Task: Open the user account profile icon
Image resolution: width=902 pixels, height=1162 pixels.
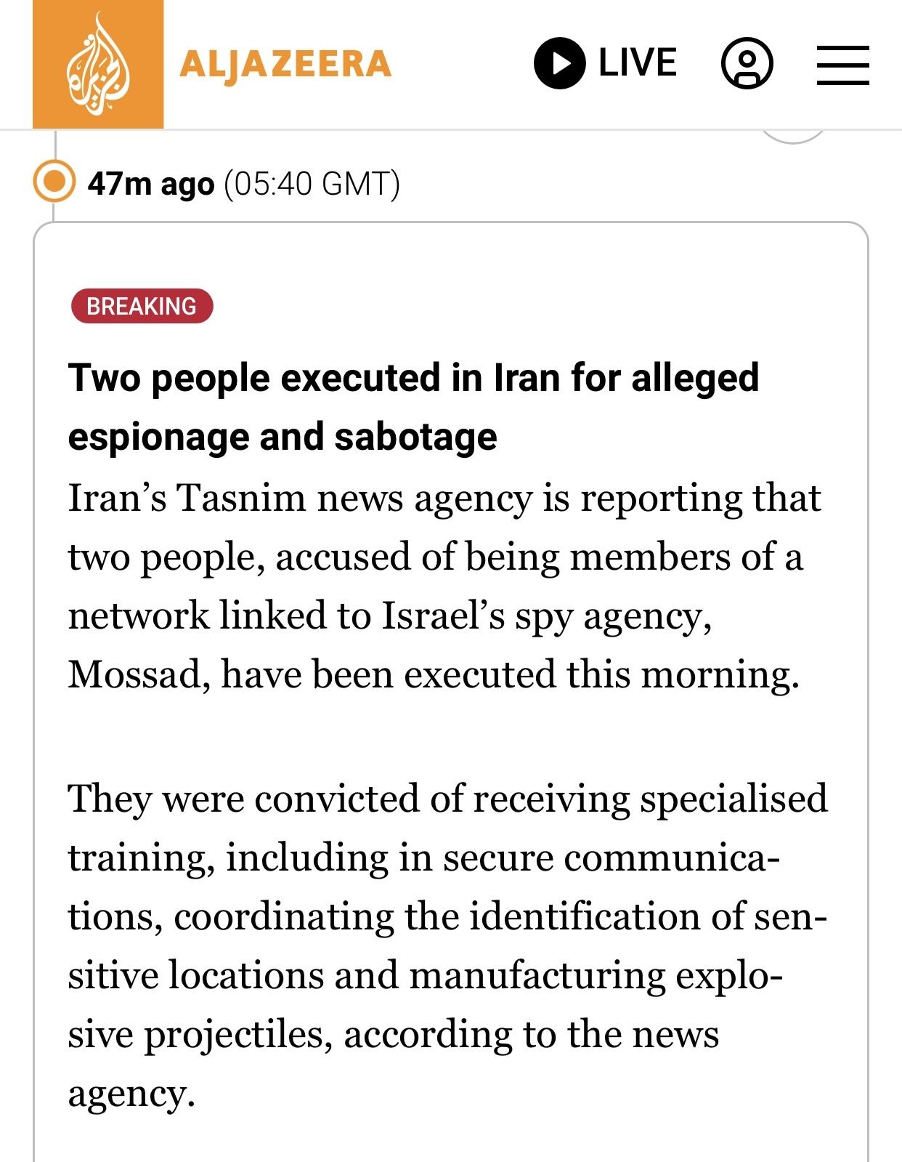Action: click(747, 63)
